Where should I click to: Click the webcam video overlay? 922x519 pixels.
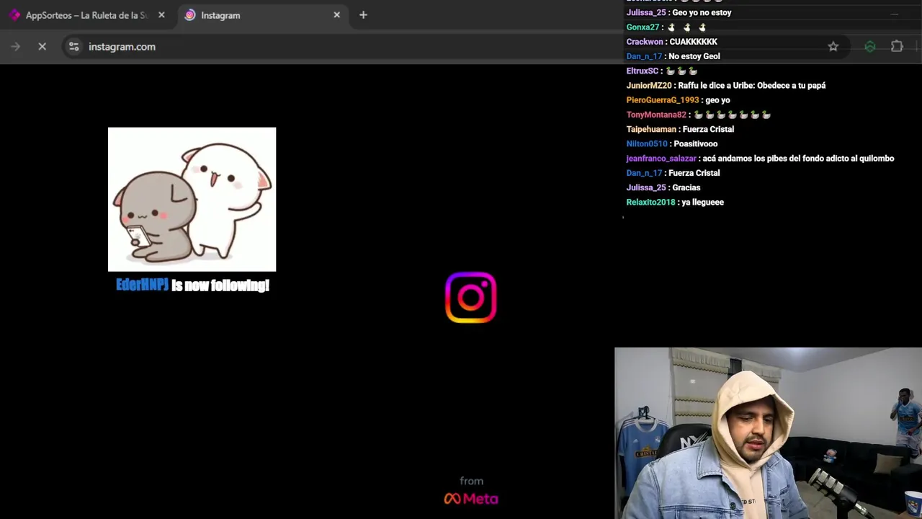point(768,433)
